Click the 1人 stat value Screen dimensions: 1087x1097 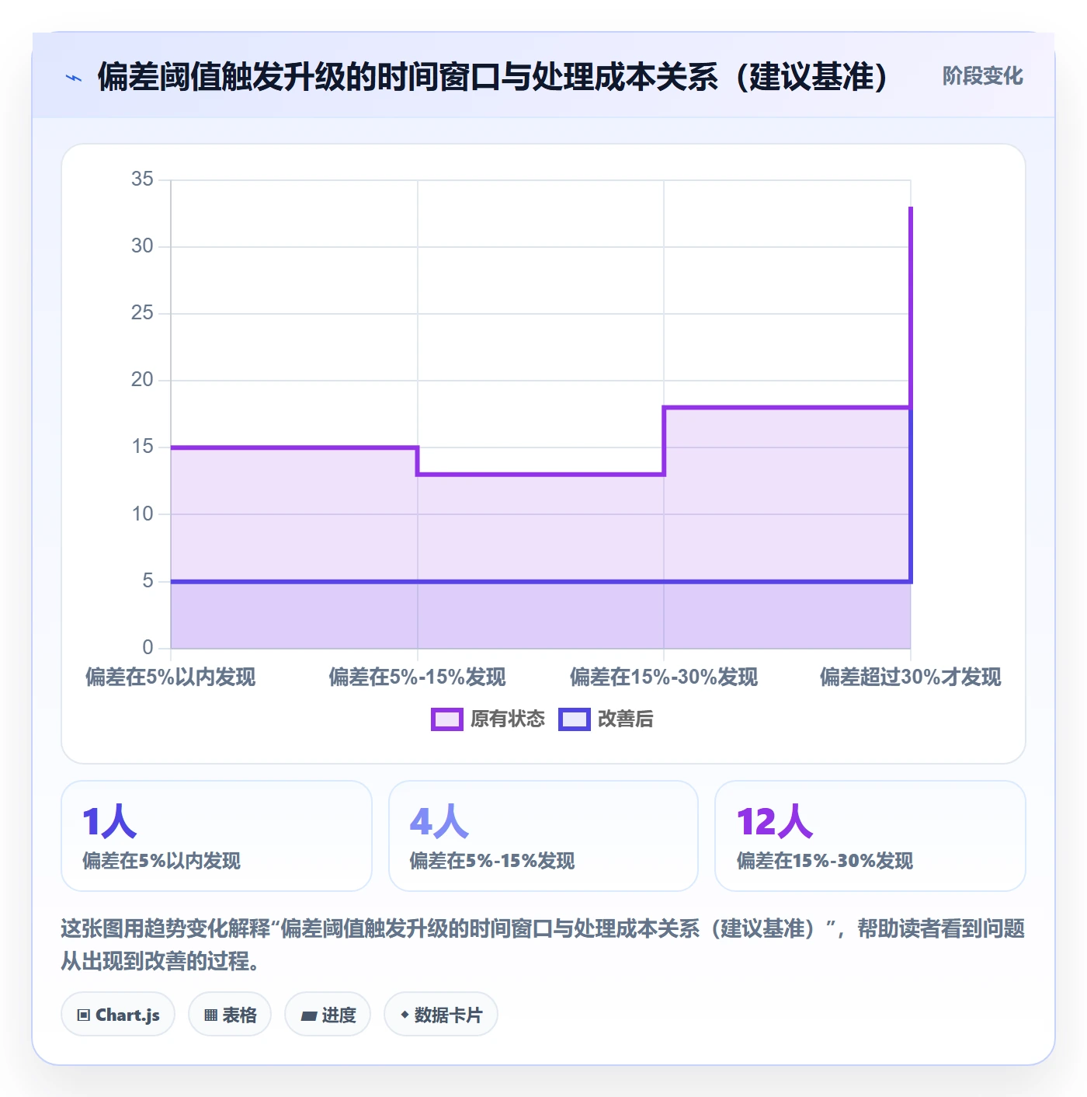coord(109,821)
